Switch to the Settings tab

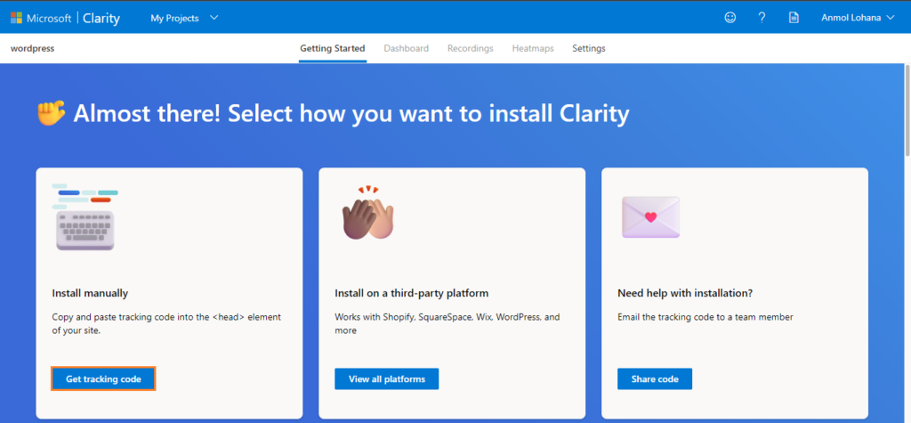(589, 48)
